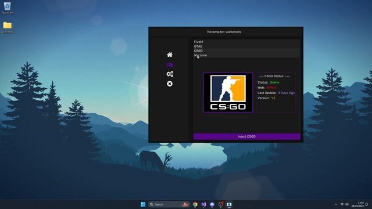
Task: Click the Inject CSGO button
Action: pyautogui.click(x=246, y=136)
